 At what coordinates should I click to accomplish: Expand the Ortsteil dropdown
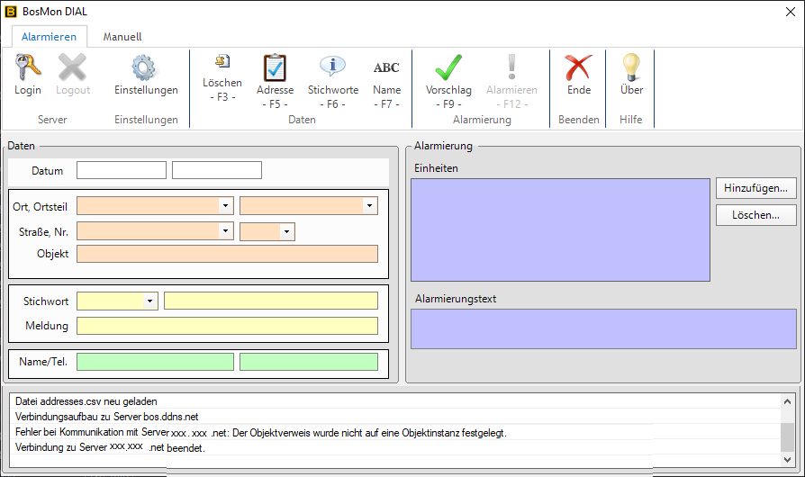(368, 206)
